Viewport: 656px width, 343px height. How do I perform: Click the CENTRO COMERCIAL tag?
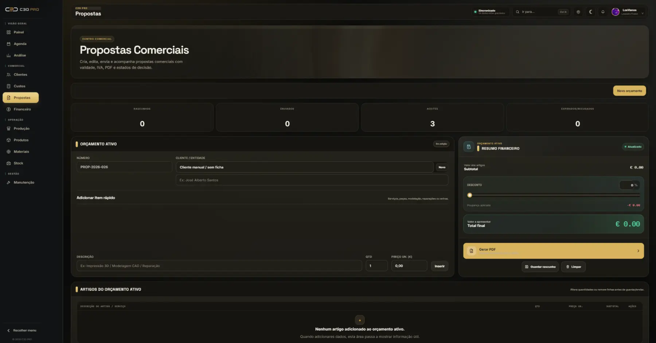97,39
